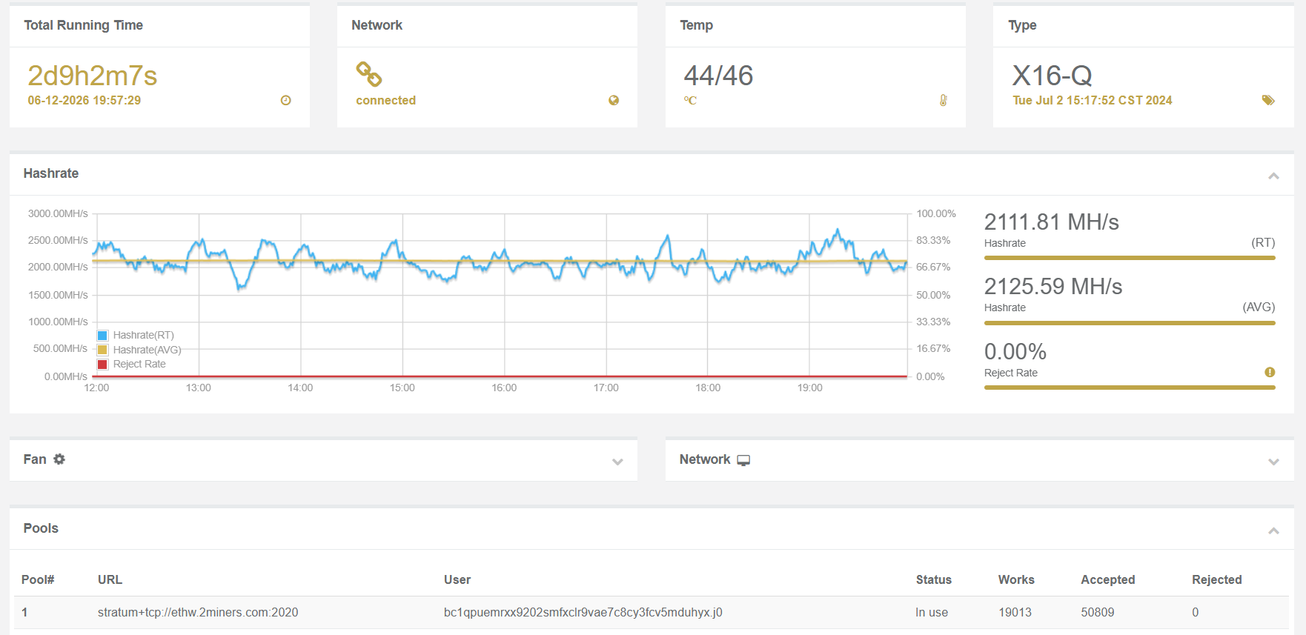
Task: Click the 15:00 time axis label
Action: pos(402,388)
